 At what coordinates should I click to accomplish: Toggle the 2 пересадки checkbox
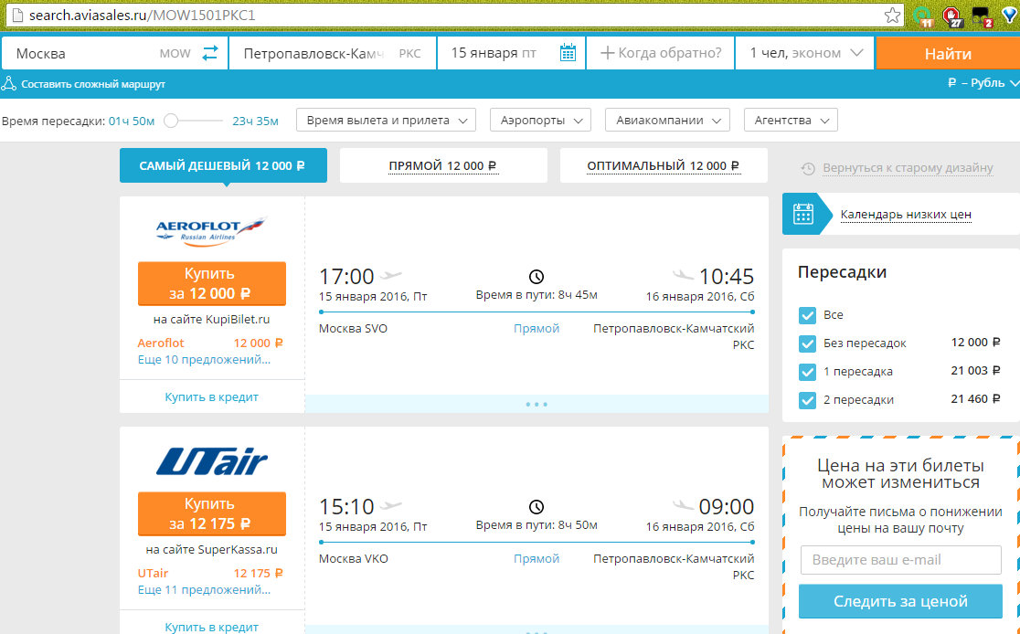[807, 400]
